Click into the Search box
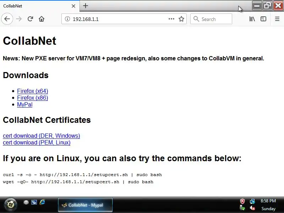This screenshot has height=213, width=284. (x=211, y=19)
